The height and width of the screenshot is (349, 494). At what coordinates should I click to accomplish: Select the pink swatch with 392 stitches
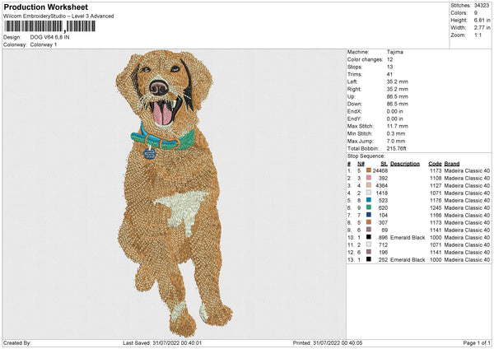point(369,178)
